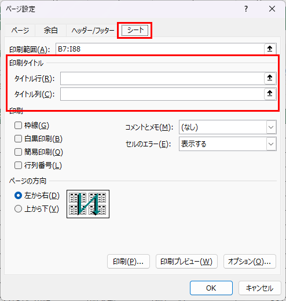Click the ページの方向 section label
This screenshot has height=301, width=286.
(x=28, y=181)
